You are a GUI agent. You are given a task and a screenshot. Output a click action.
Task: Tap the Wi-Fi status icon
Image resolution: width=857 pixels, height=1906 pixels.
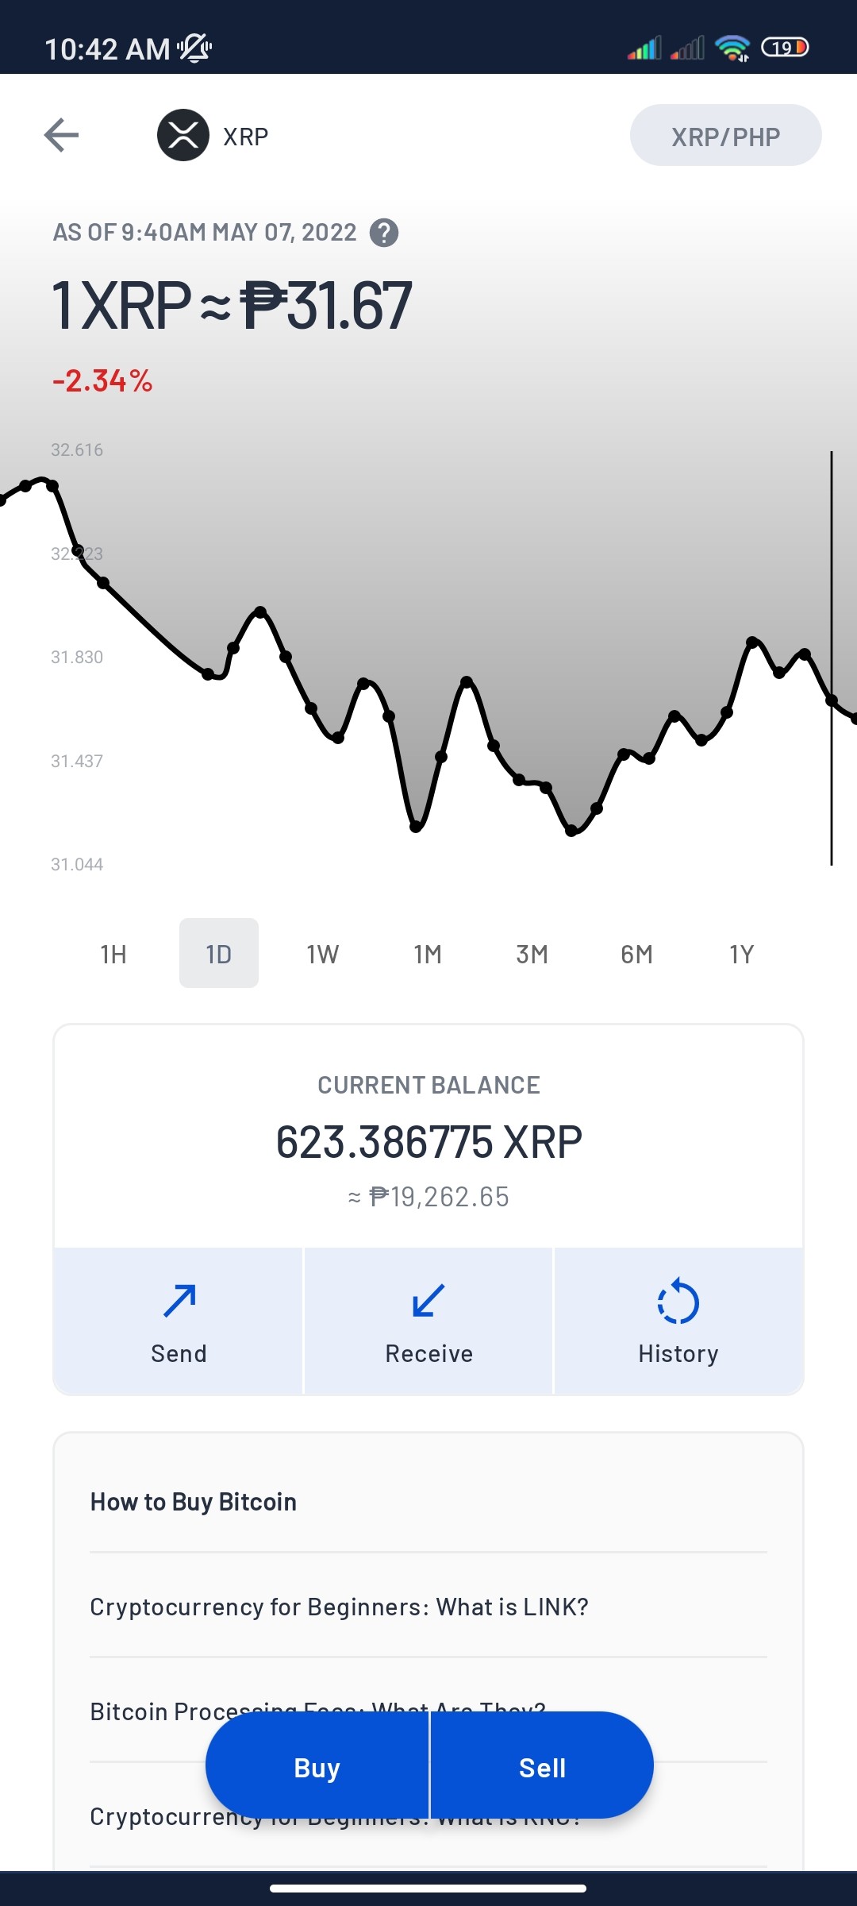pyautogui.click(x=732, y=48)
